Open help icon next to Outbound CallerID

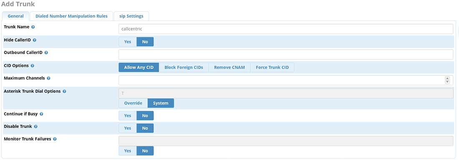(46, 53)
